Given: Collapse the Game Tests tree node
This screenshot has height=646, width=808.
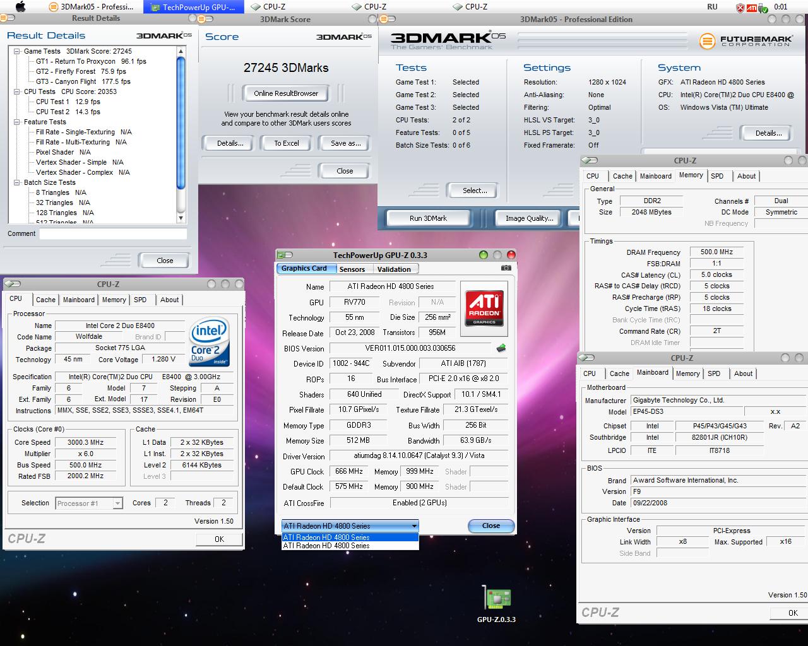Looking at the screenshot, I should click(17, 51).
